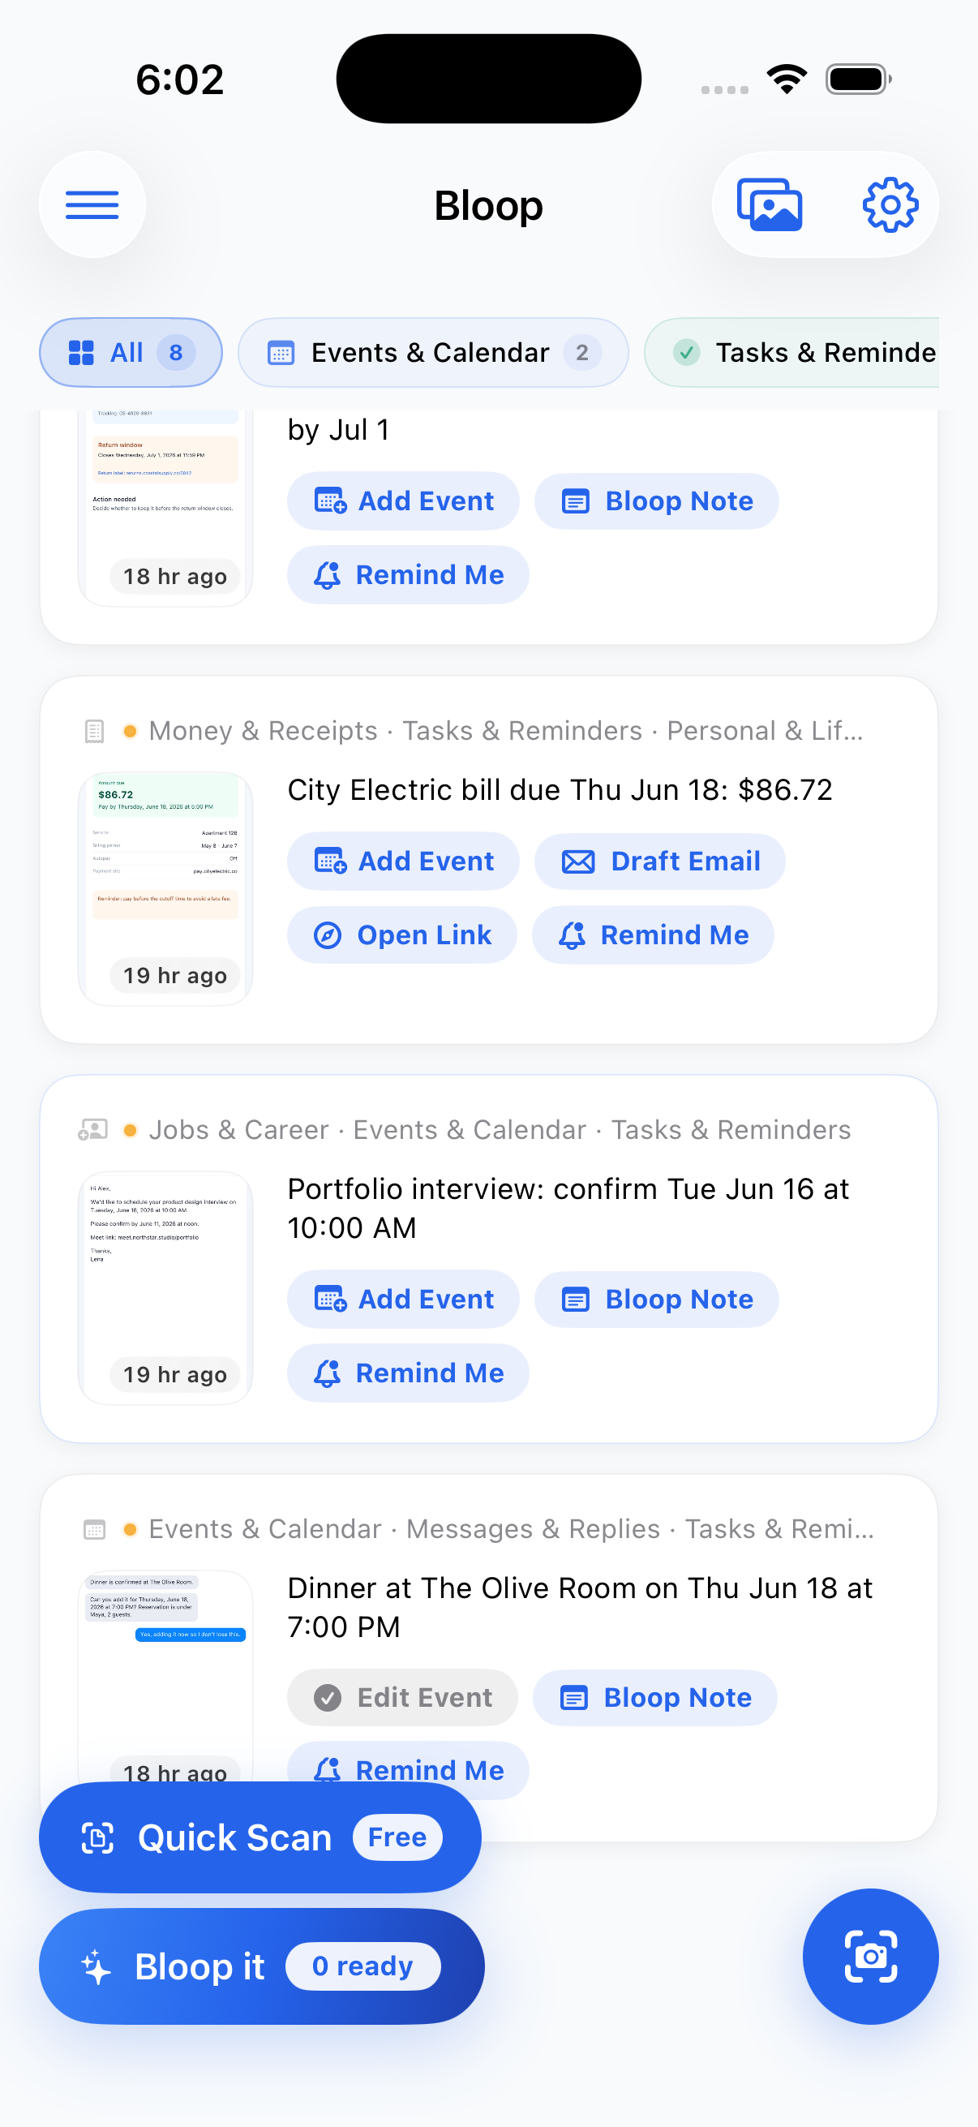Tap Edit Event for Olive Room dinner
The image size is (978, 2127).
tap(403, 1698)
